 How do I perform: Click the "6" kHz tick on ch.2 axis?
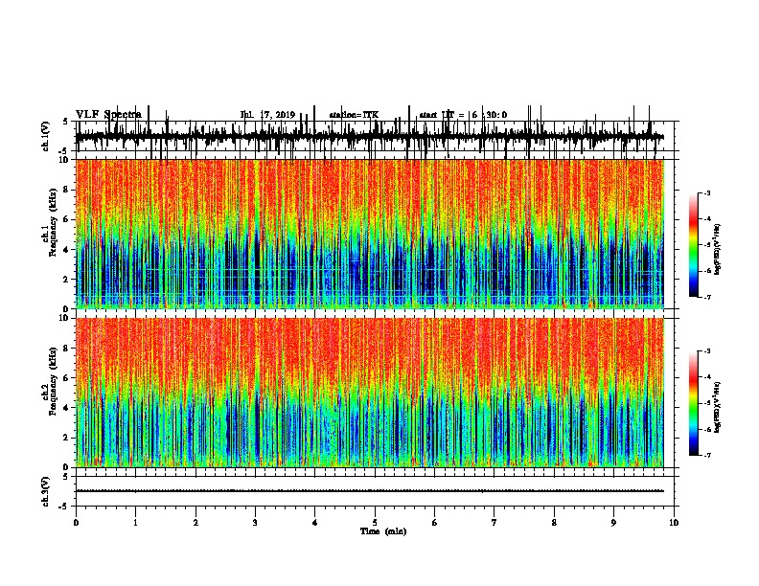(x=67, y=378)
